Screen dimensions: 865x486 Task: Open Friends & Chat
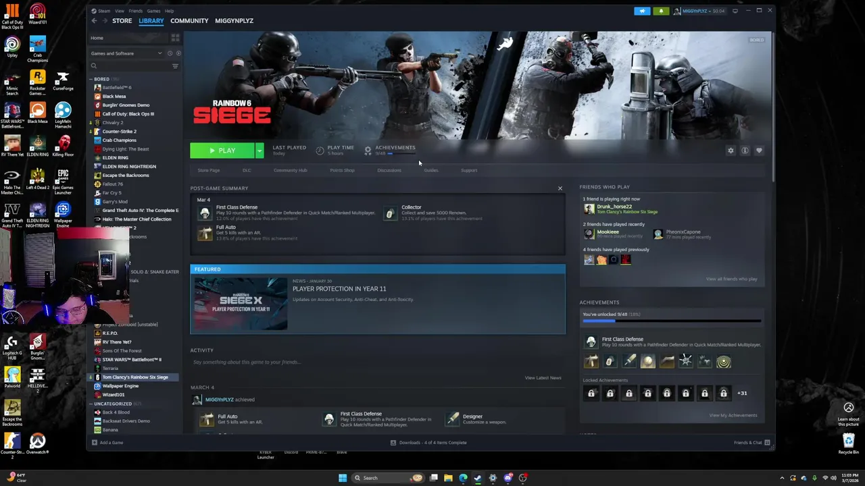click(751, 443)
